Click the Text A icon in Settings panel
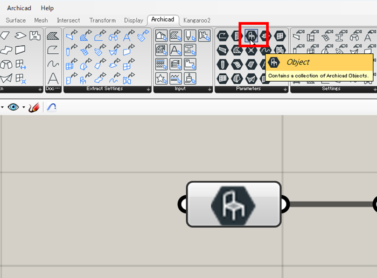 pos(369,36)
